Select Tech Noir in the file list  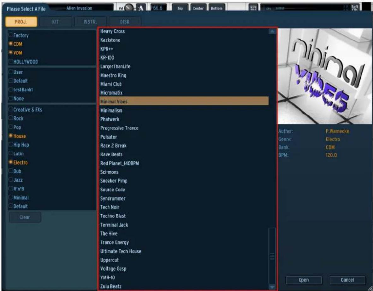coord(184,207)
